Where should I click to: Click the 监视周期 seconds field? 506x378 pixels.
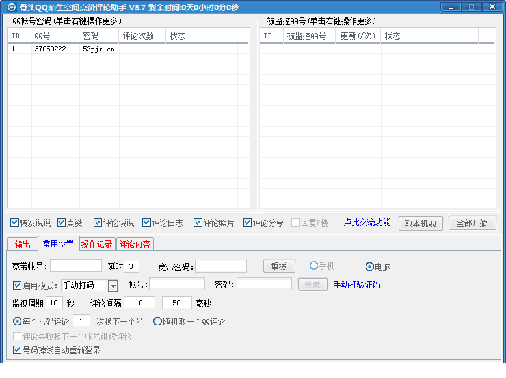point(54,303)
